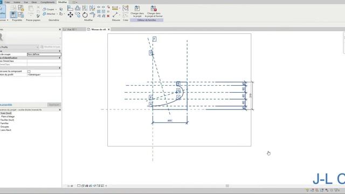Open the Vue ribbon tab
The image size is (345, 194).
pyautogui.click(x=26, y=2)
